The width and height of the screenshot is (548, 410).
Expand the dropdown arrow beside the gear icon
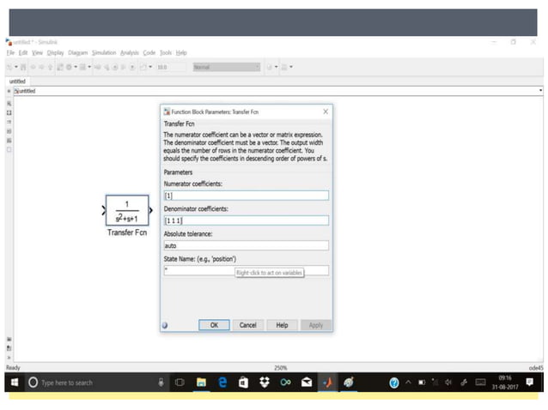coord(75,67)
